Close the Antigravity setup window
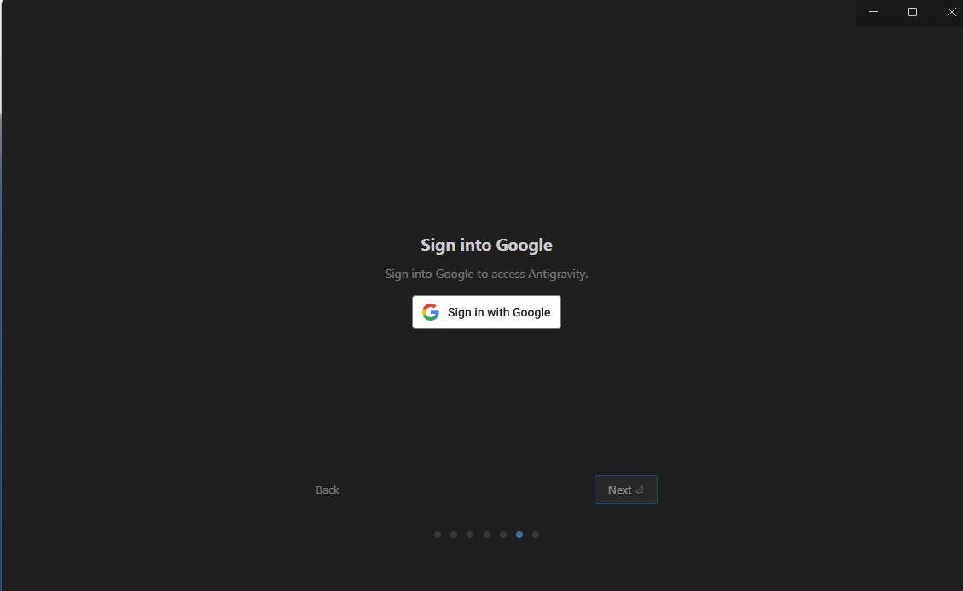This screenshot has height=591, width=963. (951, 12)
